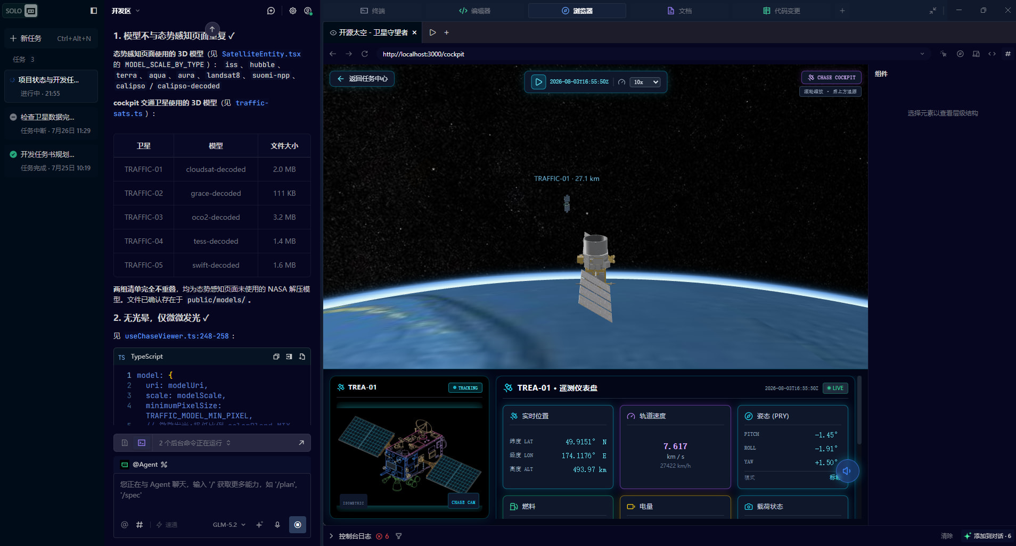This screenshot has height=546, width=1016.
Task: Switch to the 编辑器 tab
Action: pyautogui.click(x=475, y=11)
